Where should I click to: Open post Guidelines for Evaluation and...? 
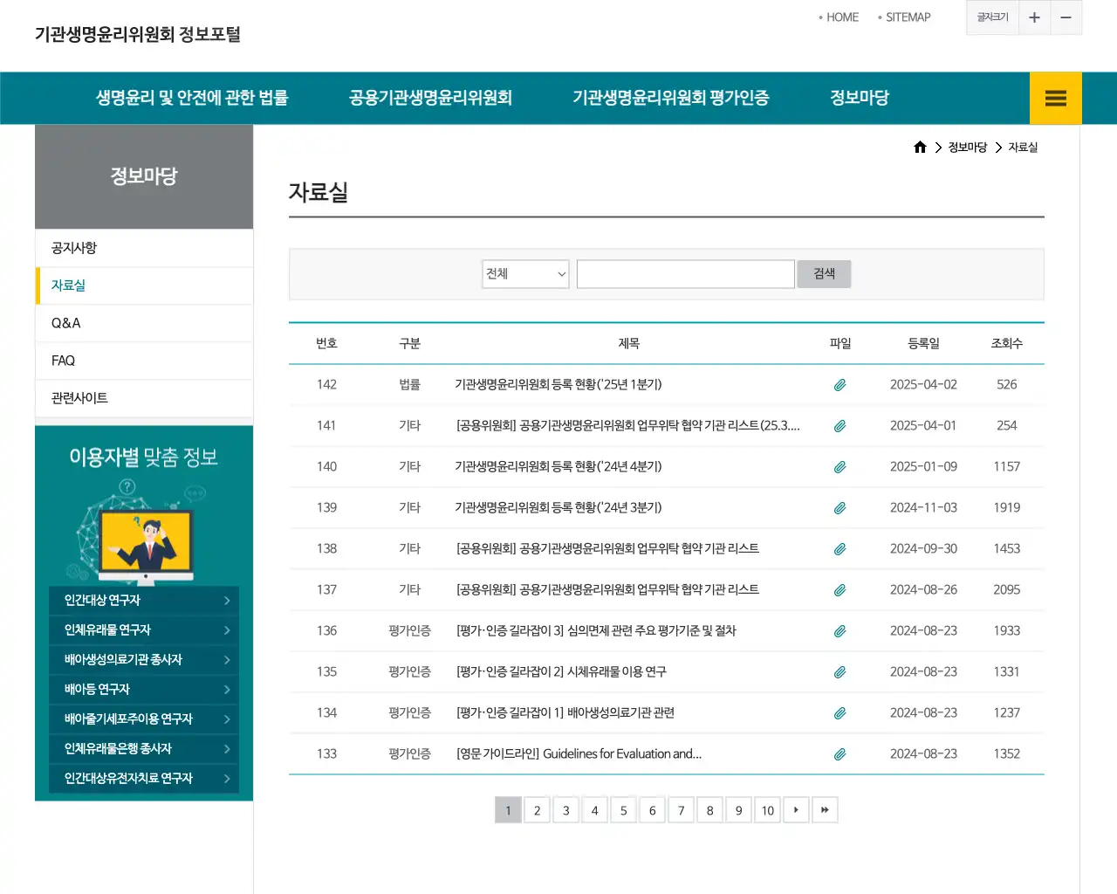coord(579,754)
